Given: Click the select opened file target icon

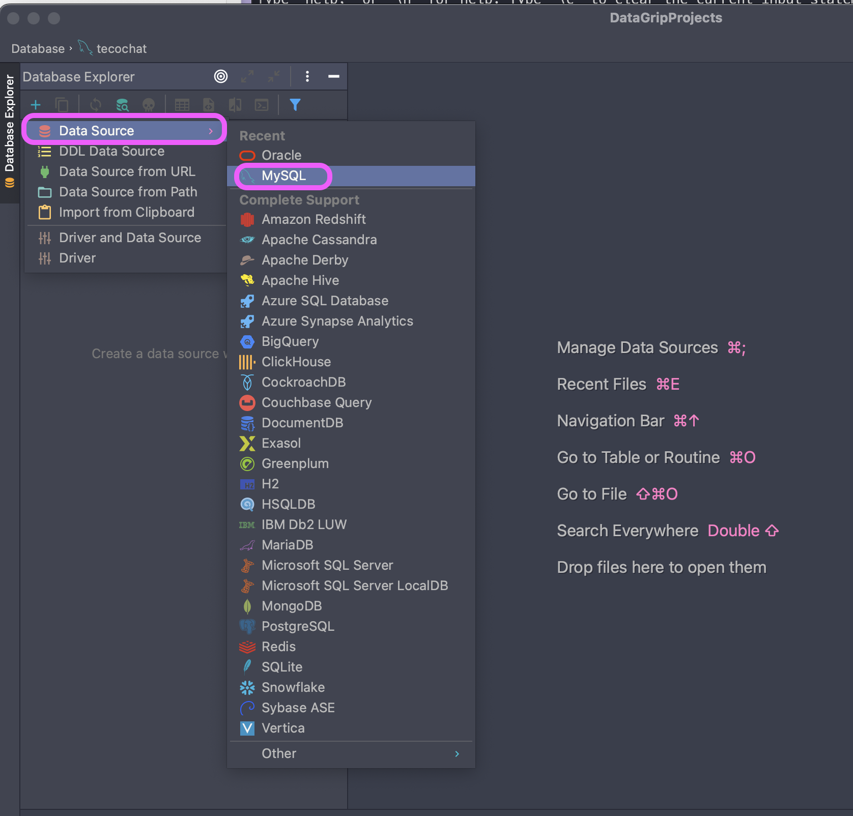Looking at the screenshot, I should coord(221,76).
